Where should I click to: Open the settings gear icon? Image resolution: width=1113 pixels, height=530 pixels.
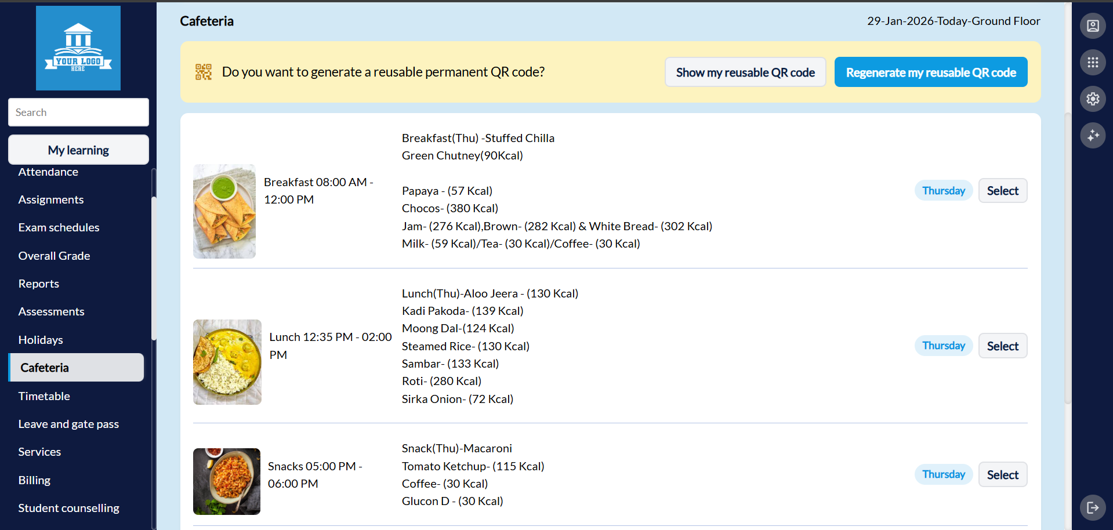pyautogui.click(x=1093, y=99)
